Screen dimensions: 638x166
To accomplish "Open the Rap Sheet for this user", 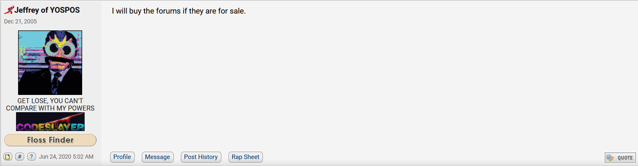I will click(x=246, y=157).
